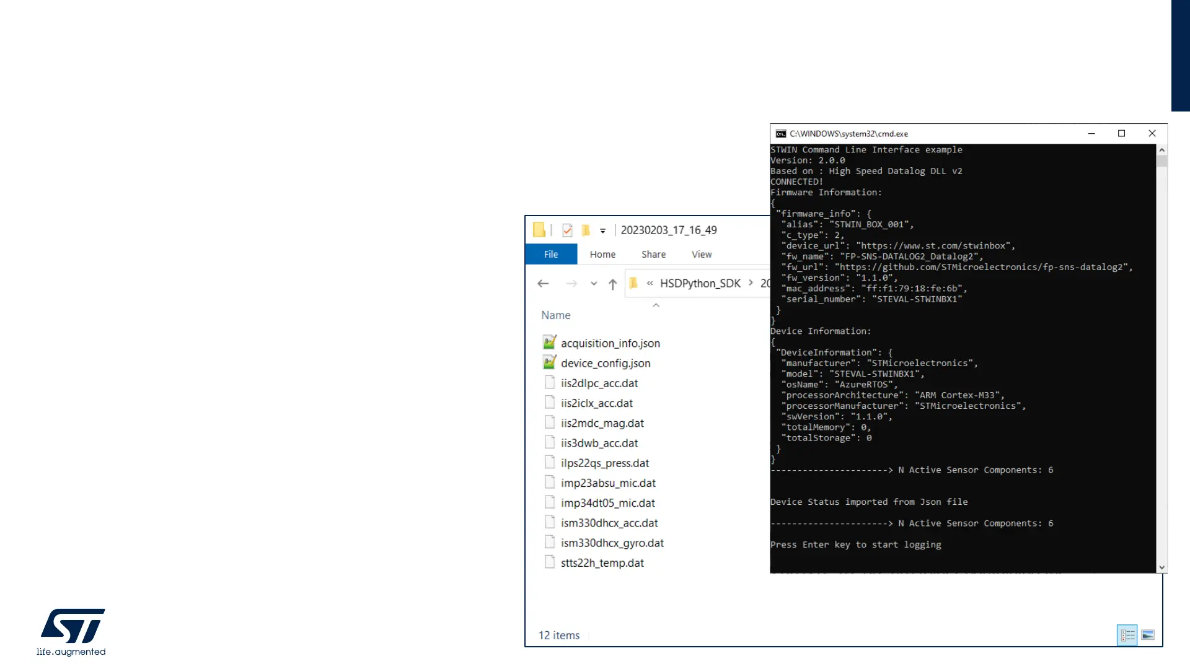
Task: Select ism330dhcx_acc.dat file name
Action: pyautogui.click(x=609, y=523)
